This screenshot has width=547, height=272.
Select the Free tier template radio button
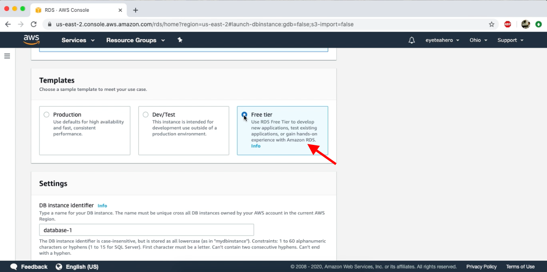click(x=244, y=114)
